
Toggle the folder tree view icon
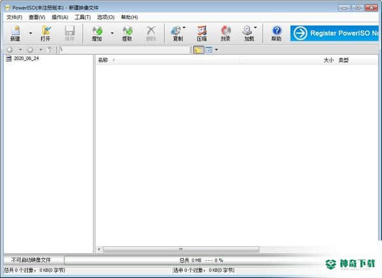point(198,50)
